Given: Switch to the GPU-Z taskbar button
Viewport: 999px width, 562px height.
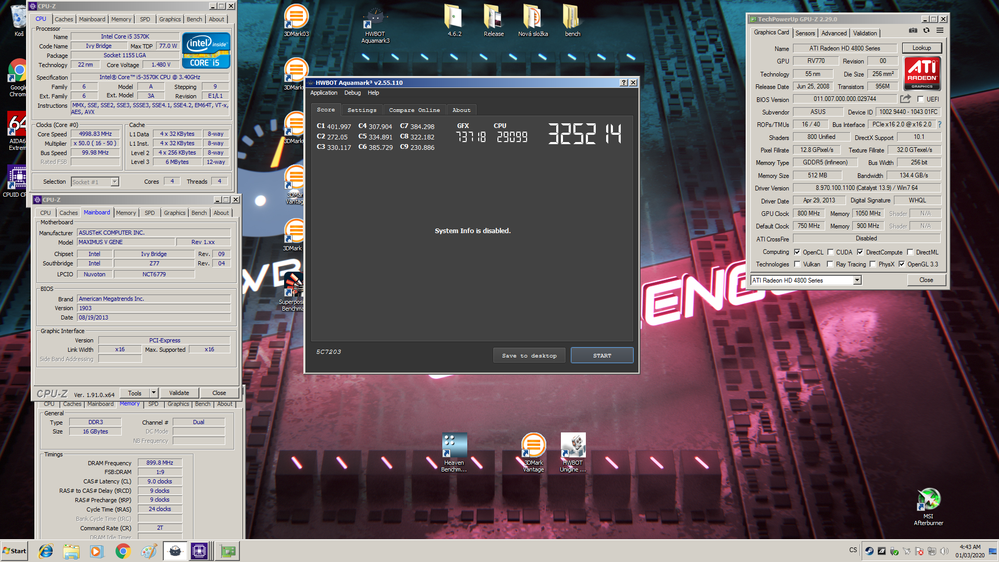Looking at the screenshot, I should [228, 551].
